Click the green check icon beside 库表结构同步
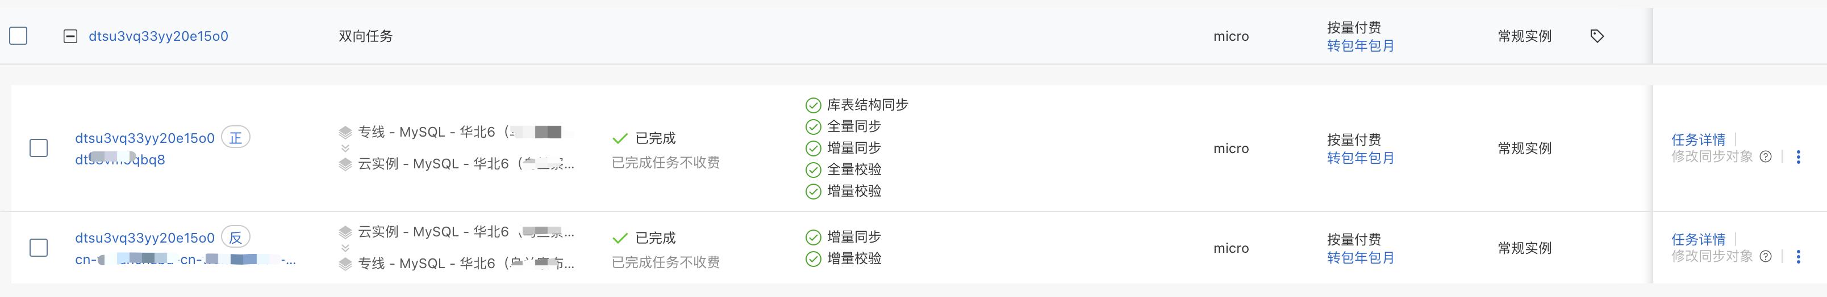 tap(813, 105)
